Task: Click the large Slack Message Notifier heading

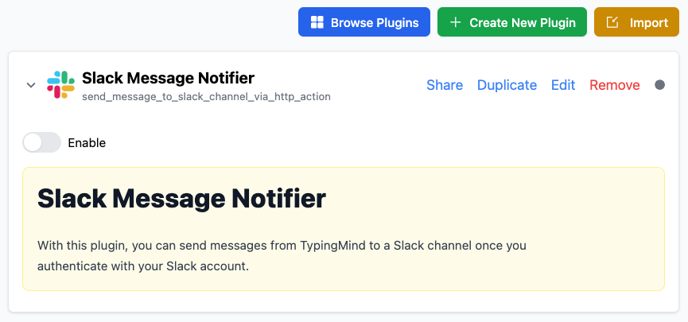Action: point(181,199)
